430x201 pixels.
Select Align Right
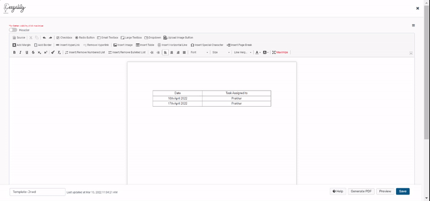178,52
